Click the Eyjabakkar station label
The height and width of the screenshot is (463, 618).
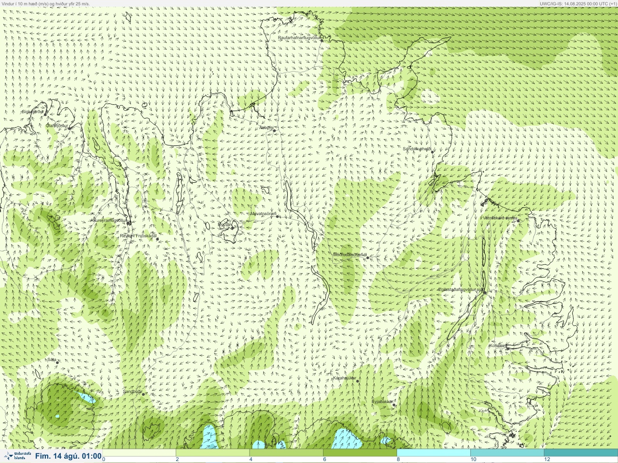pyautogui.click(x=382, y=402)
